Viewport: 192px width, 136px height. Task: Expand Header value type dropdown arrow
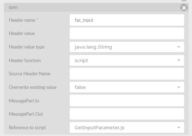(179, 47)
